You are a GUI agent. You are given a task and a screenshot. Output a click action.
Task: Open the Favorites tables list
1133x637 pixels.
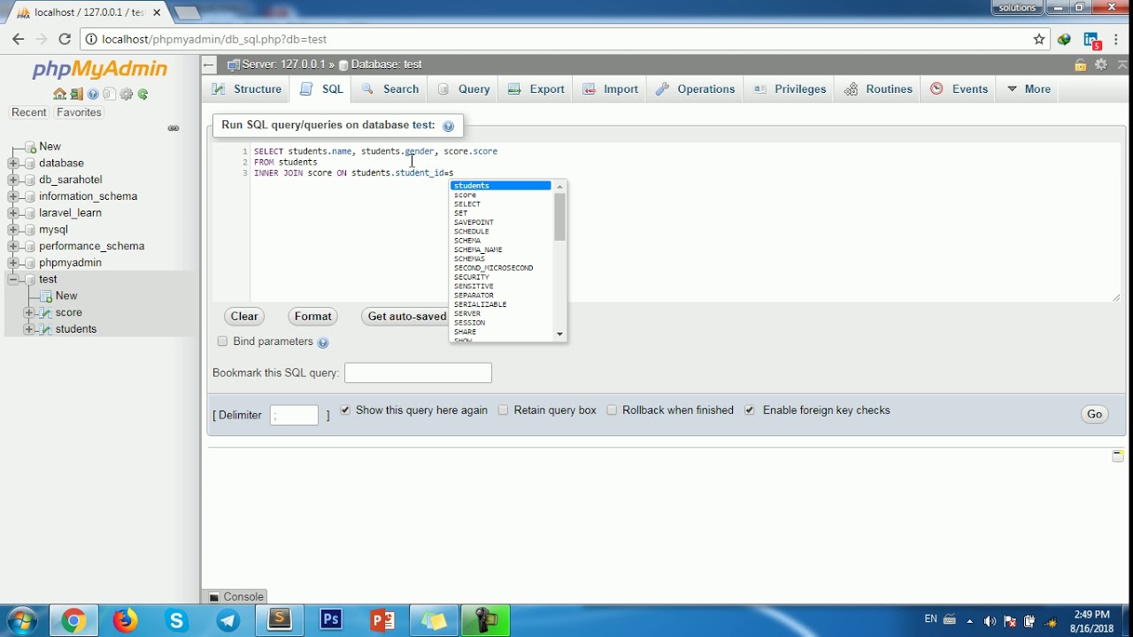point(79,112)
